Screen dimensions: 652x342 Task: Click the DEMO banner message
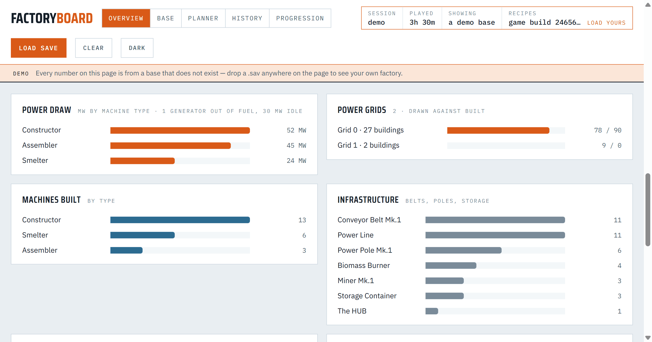[219, 73]
